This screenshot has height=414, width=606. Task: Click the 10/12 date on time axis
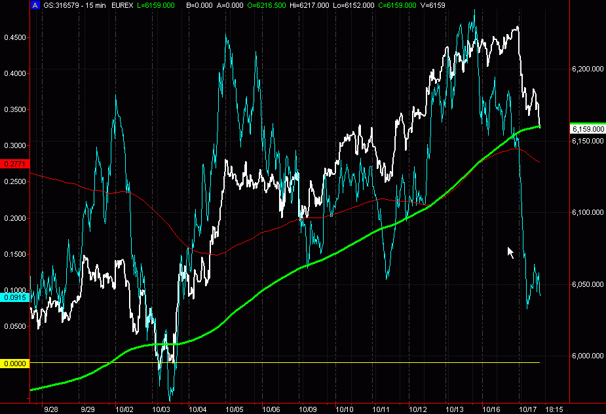point(418,409)
